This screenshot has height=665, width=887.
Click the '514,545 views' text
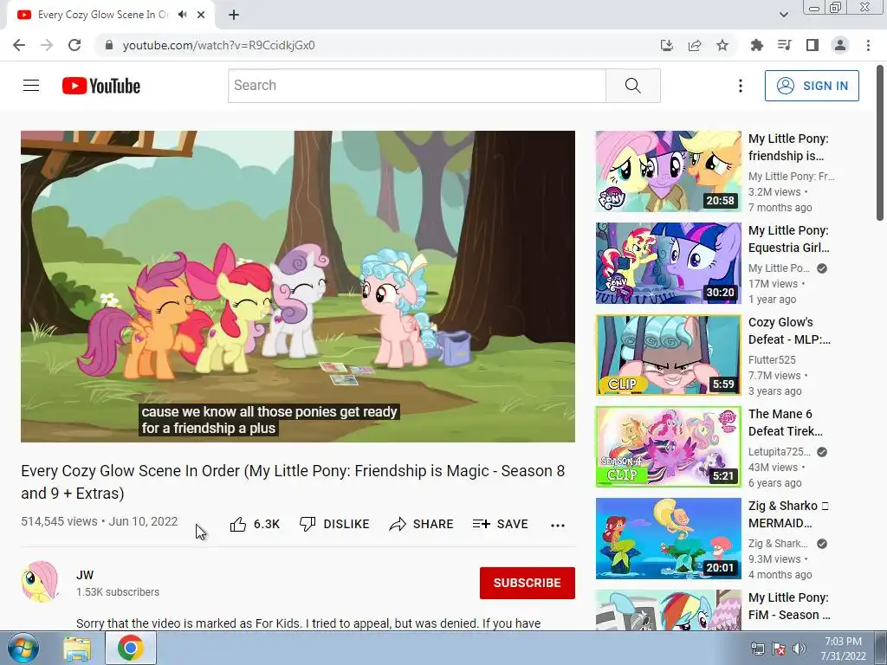tap(60, 521)
